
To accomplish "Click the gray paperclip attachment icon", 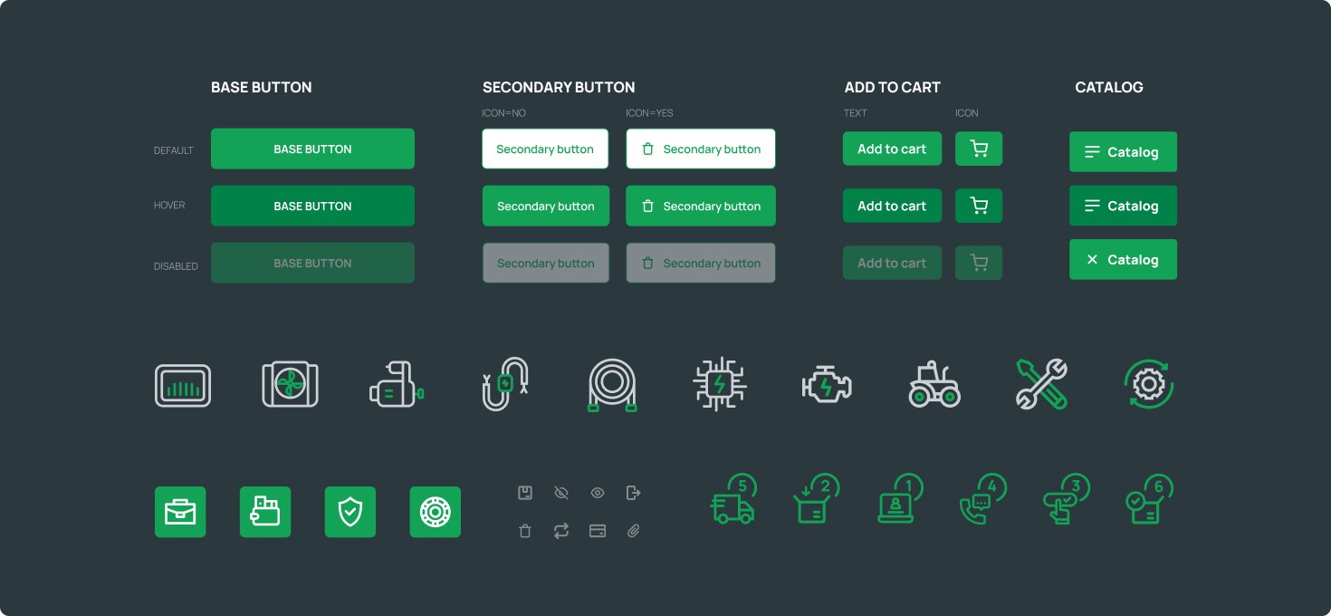I will 634,531.
